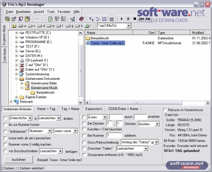
Task: Click the file list horizontal scrollbar thumb
Action: click(136, 103)
